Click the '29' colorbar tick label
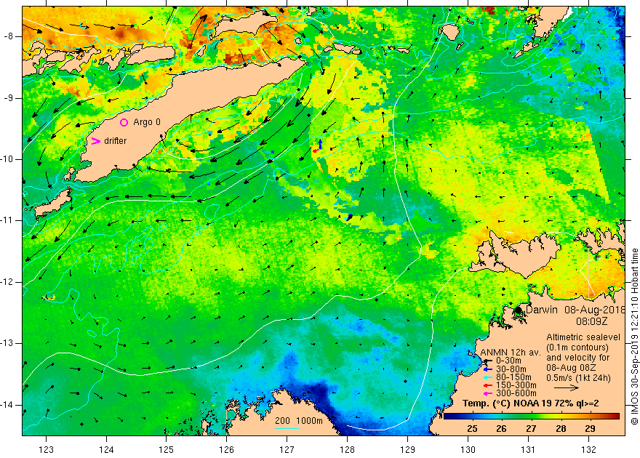This screenshot has width=640, height=458. click(590, 429)
